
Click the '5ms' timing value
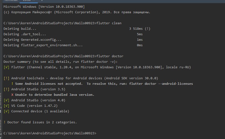(140, 34)
